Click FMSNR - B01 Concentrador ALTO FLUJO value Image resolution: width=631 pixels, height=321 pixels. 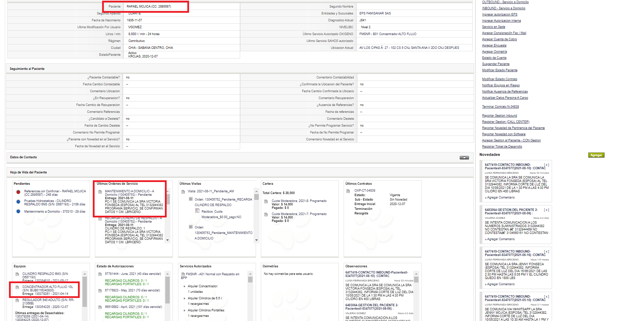tap(388, 34)
